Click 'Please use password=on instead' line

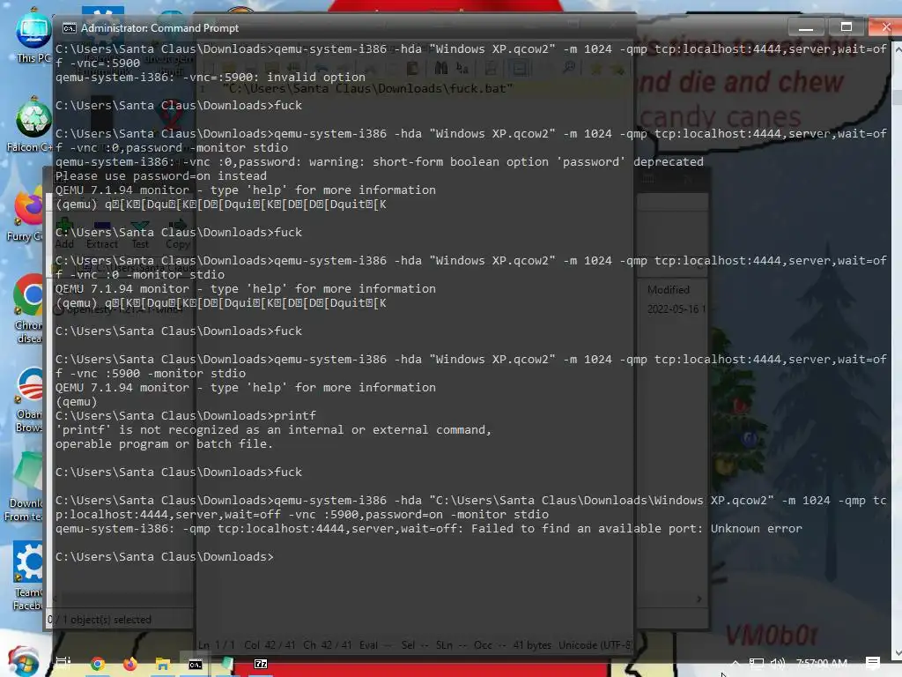tap(161, 176)
